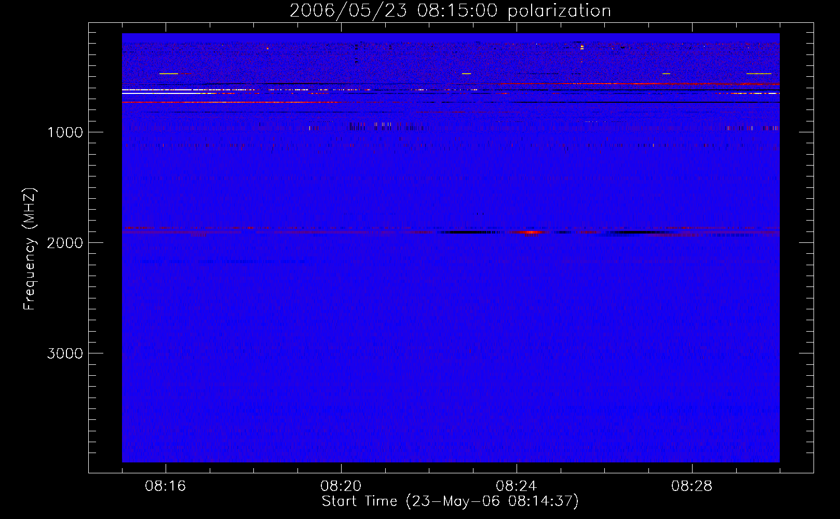Click the bright red burst near 2000 MHz
Image resolution: width=840 pixels, height=519 pixels.
(x=530, y=232)
